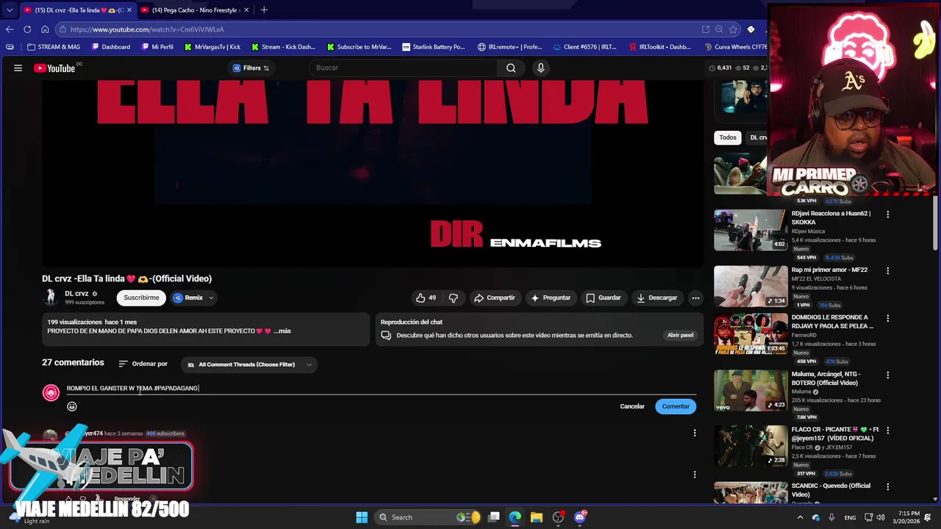
Task: Post the comment with Comentar
Action: click(x=676, y=406)
